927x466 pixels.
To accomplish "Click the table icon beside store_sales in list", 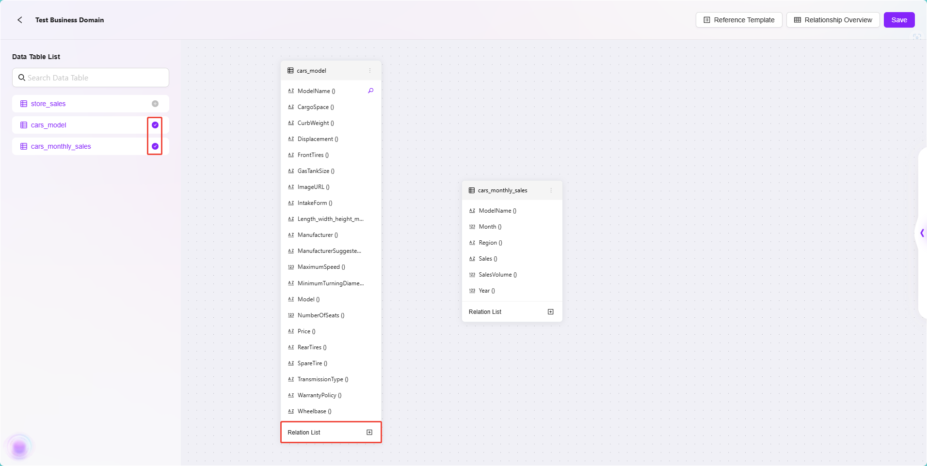I will (24, 104).
